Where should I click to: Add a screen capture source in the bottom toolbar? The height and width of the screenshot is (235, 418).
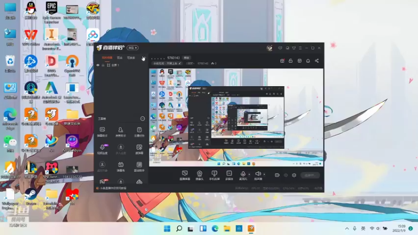(184, 175)
